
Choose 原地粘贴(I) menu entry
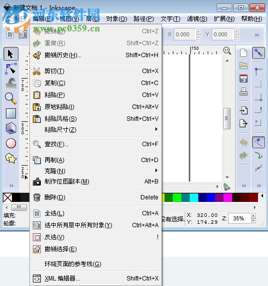(96, 107)
